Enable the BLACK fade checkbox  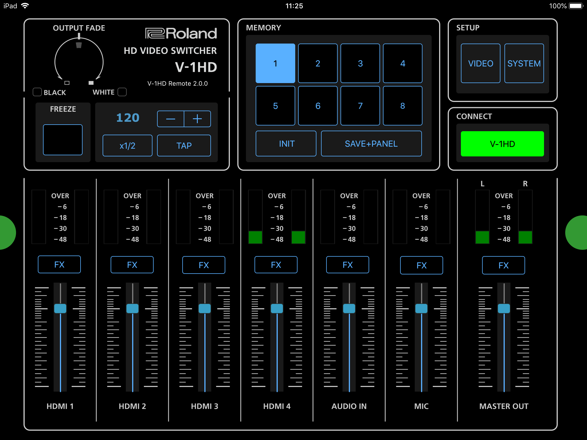[37, 92]
